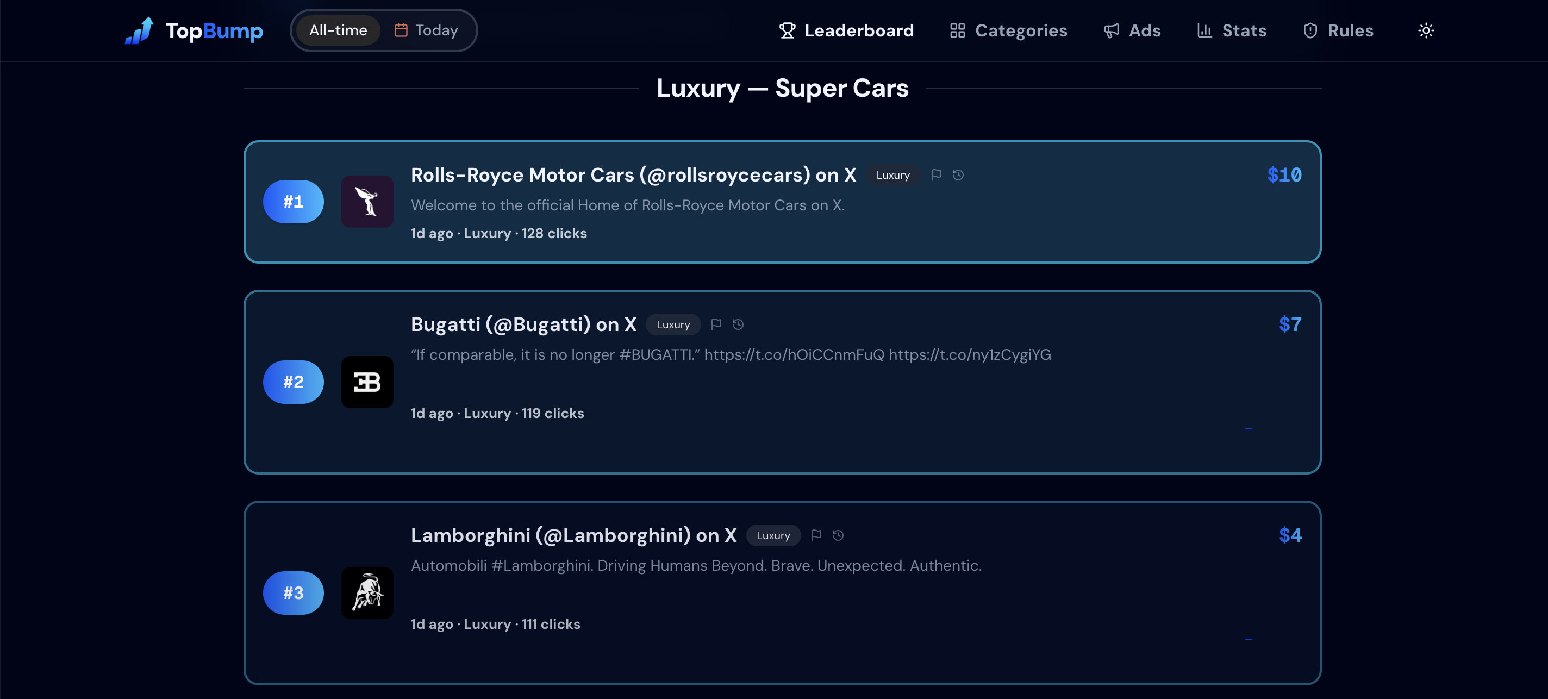Open history icon on Lamborghini listing
The width and height of the screenshot is (1548, 699).
(838, 535)
